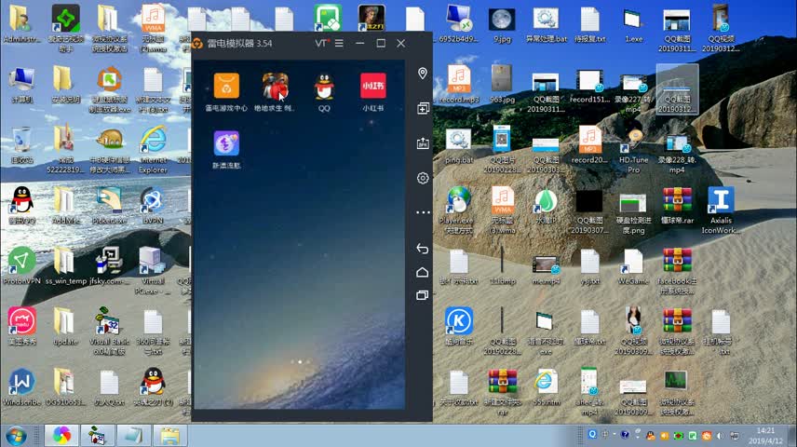Screen dimensions: 797x447
Task: Click the blue Q icon in the system tray
Action: [592, 434]
